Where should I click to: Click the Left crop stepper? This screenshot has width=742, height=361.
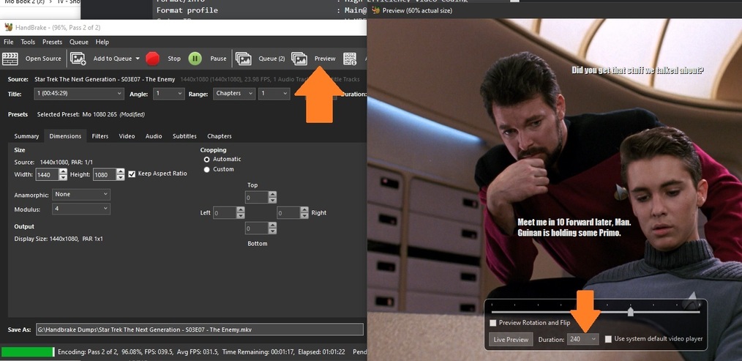(x=241, y=213)
